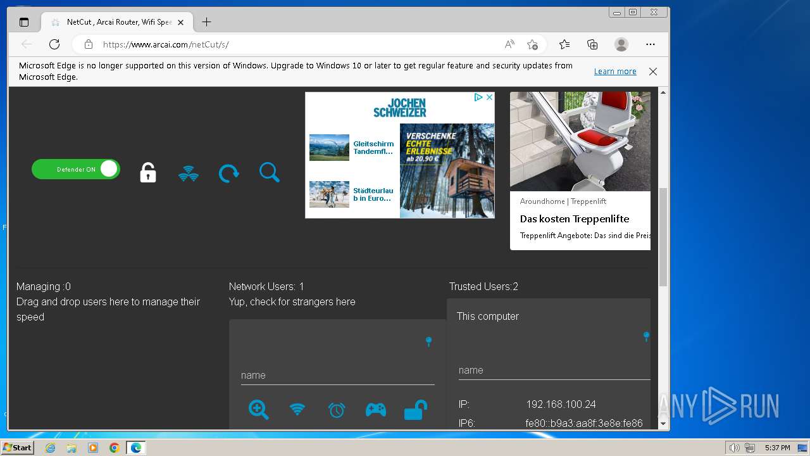Toggle the Defender ON switch
Image resolution: width=810 pixels, height=456 pixels.
coord(76,169)
